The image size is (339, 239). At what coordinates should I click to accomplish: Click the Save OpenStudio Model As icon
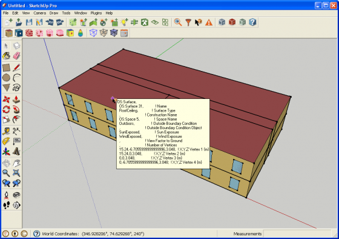point(39,22)
